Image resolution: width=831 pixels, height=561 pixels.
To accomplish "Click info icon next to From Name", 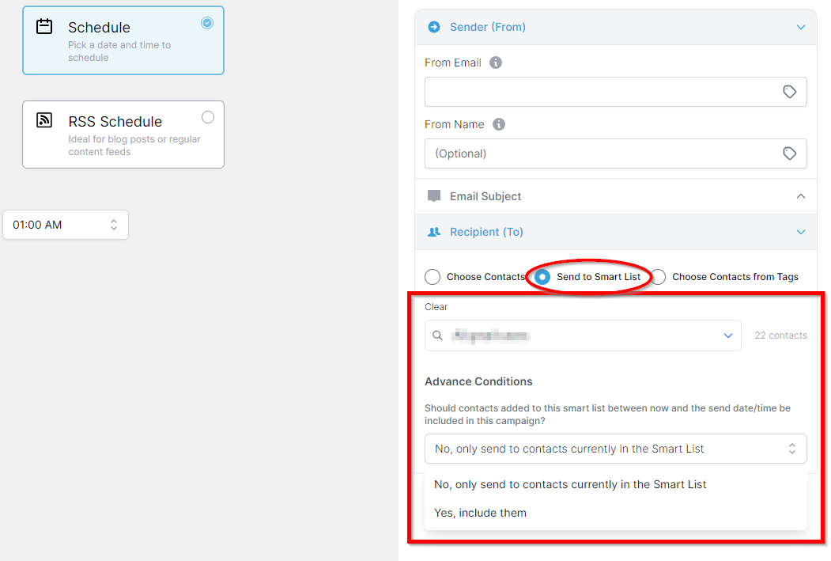I will [499, 124].
